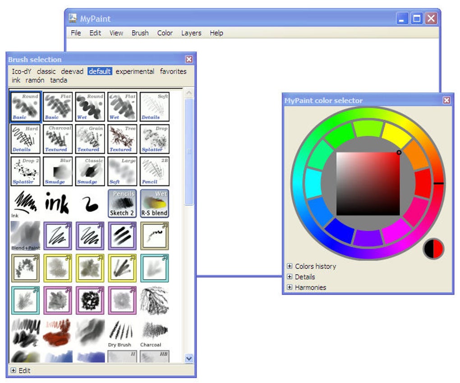This screenshot has width=460, height=383.
Task: Switch to the ramón brush group
Action: pyautogui.click(x=35, y=80)
